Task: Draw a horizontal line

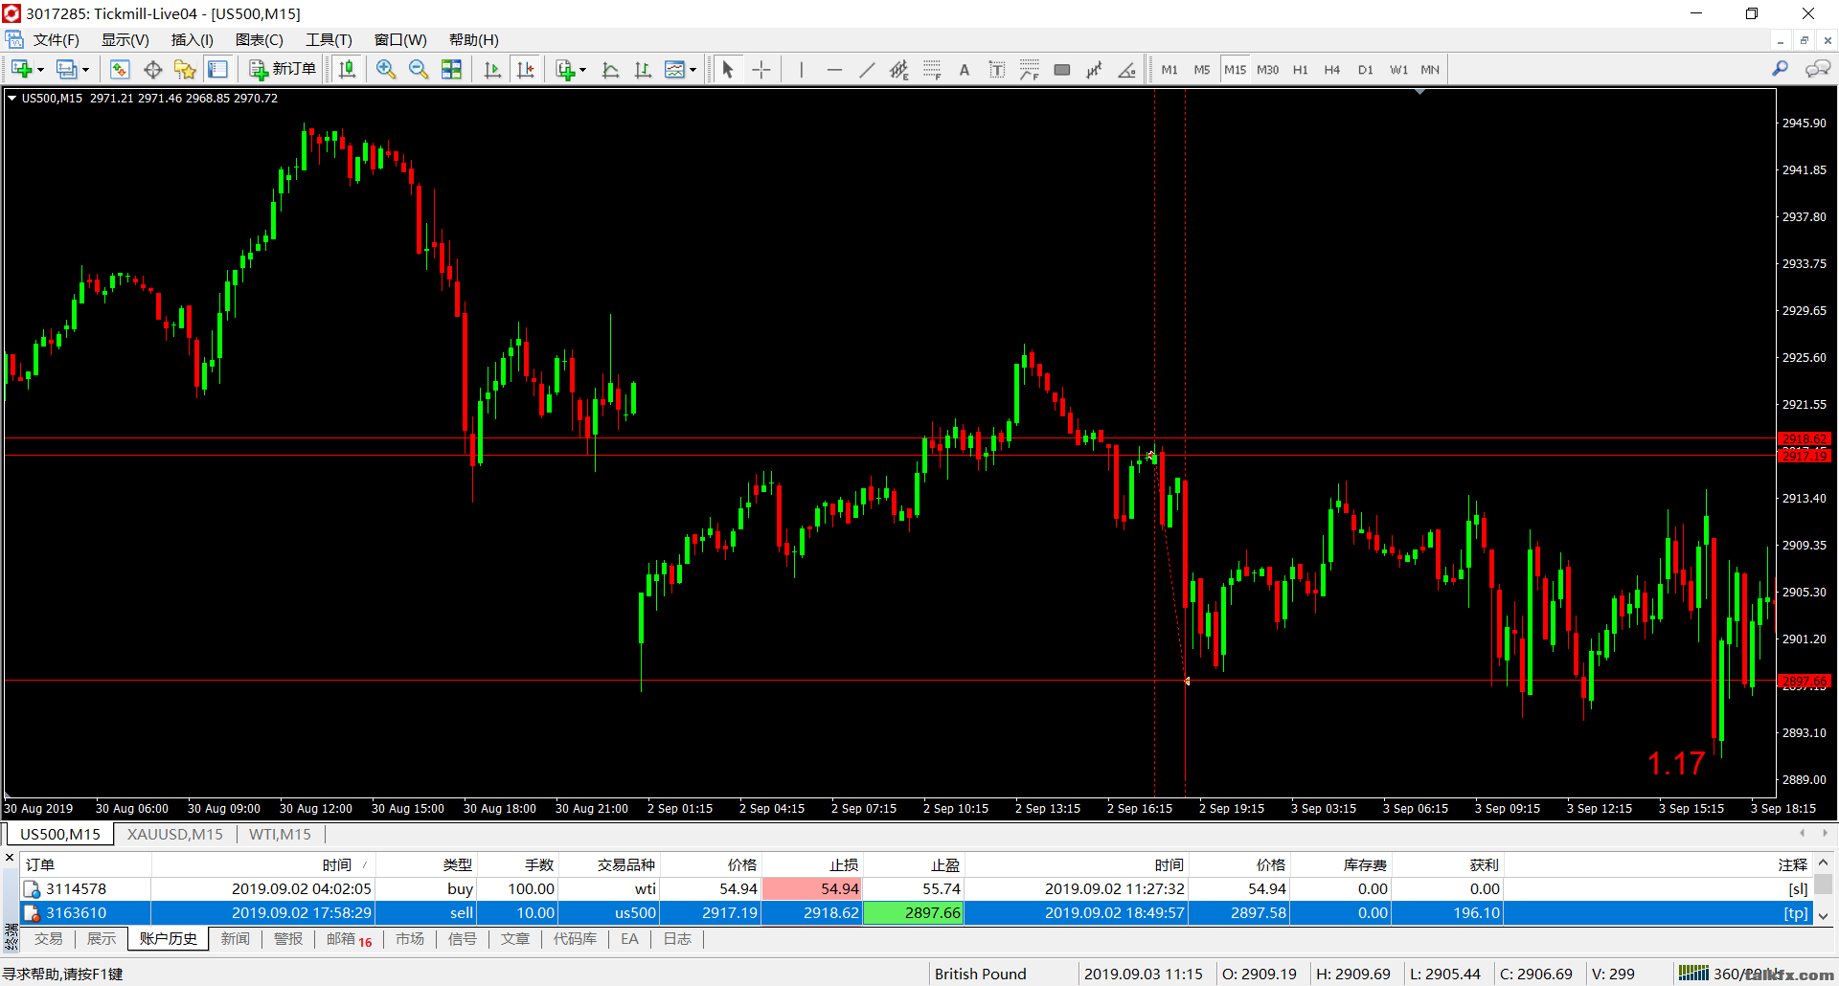Action: tap(834, 69)
